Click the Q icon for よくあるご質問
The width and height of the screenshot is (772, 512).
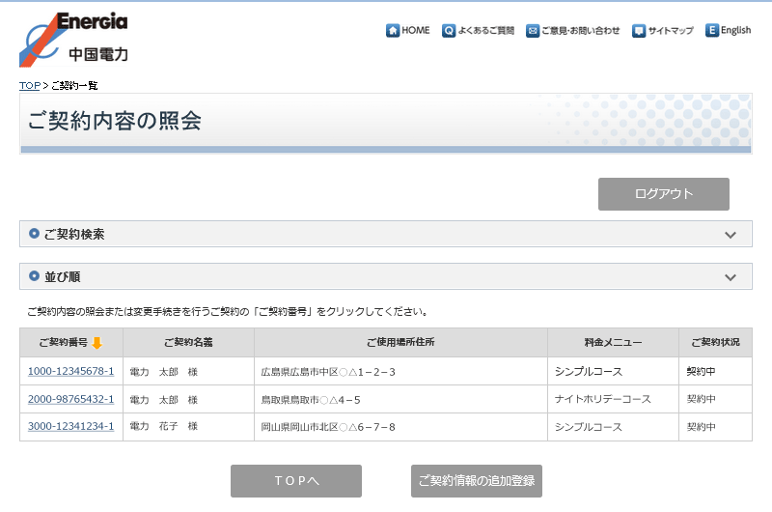click(449, 31)
